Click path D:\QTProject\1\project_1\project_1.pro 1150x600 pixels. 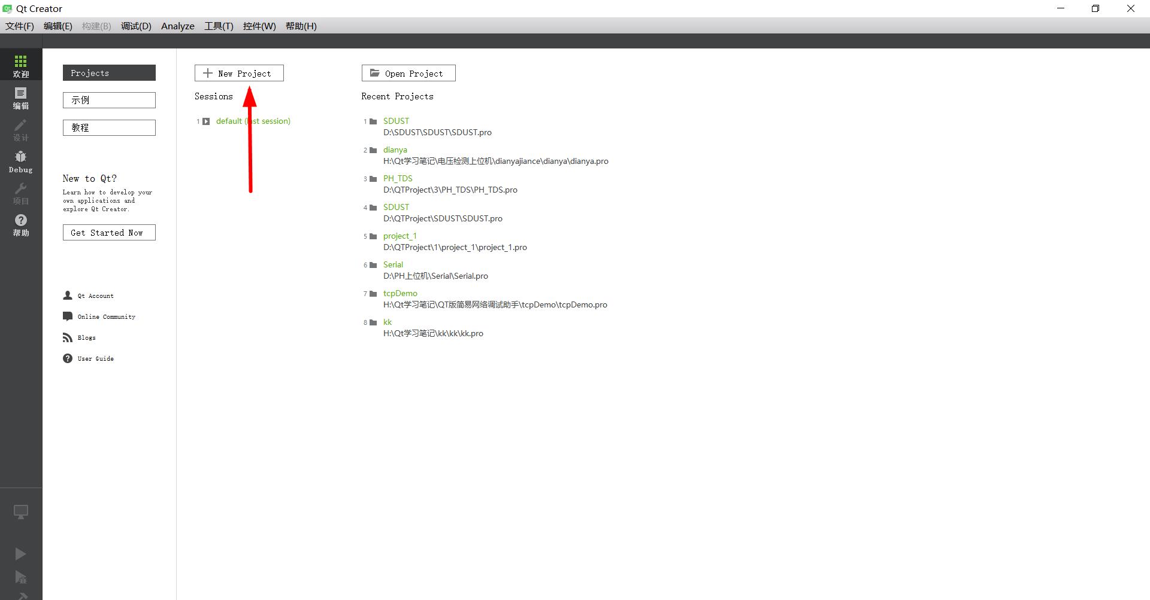[455, 247]
